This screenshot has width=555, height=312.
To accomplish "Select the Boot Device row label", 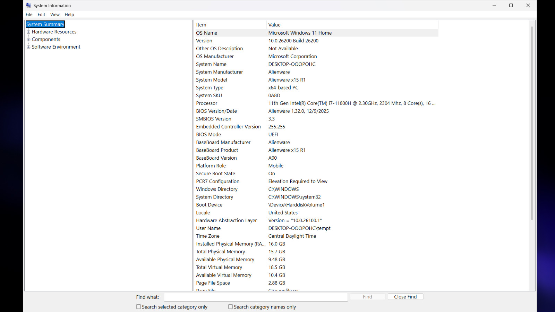I will click(209, 205).
